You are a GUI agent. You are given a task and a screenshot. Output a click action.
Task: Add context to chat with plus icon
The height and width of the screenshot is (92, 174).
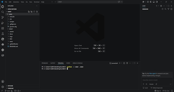(143, 84)
